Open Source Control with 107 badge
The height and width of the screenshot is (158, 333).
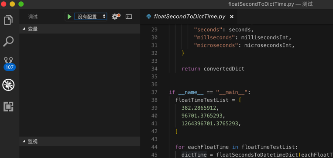click(x=9, y=64)
